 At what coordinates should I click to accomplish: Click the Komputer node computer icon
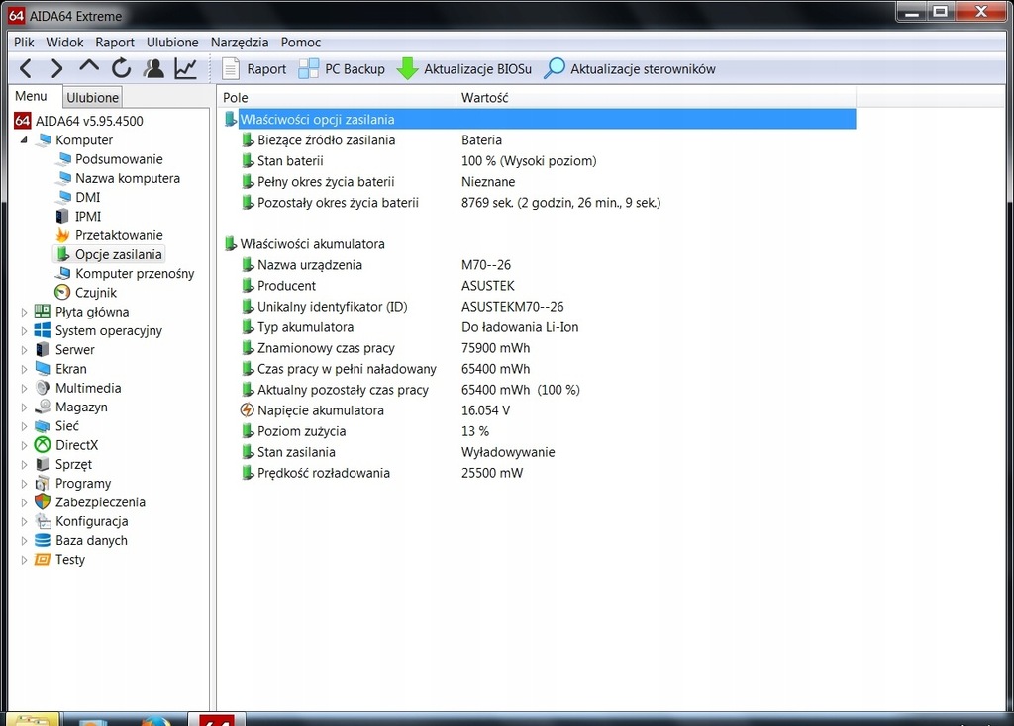[x=44, y=140]
